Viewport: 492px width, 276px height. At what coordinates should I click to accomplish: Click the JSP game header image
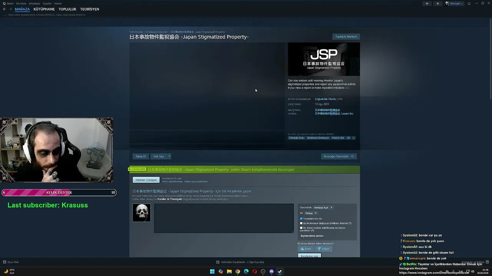[324, 59]
